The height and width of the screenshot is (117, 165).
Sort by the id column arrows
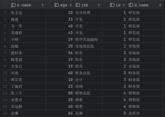coord(124,5)
